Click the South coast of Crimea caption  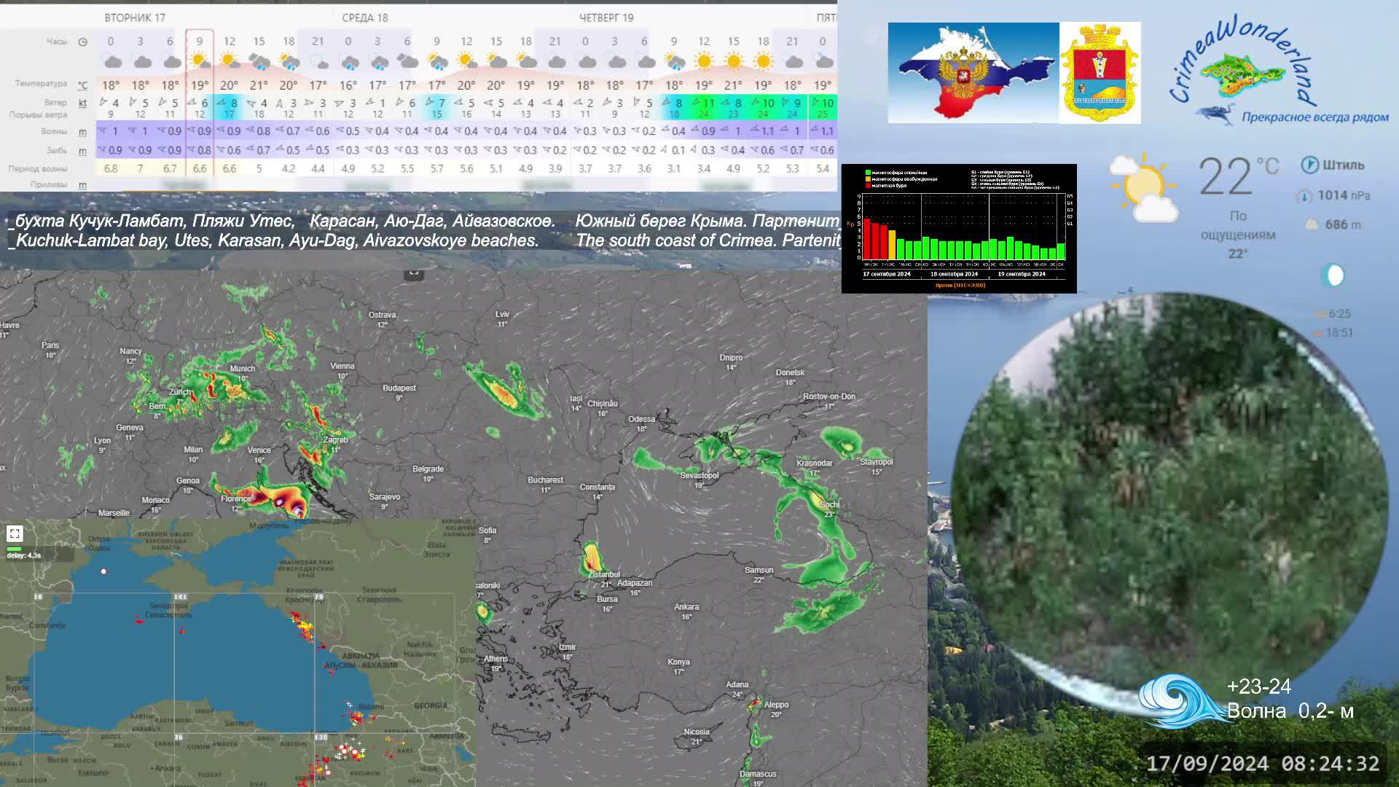(x=708, y=240)
